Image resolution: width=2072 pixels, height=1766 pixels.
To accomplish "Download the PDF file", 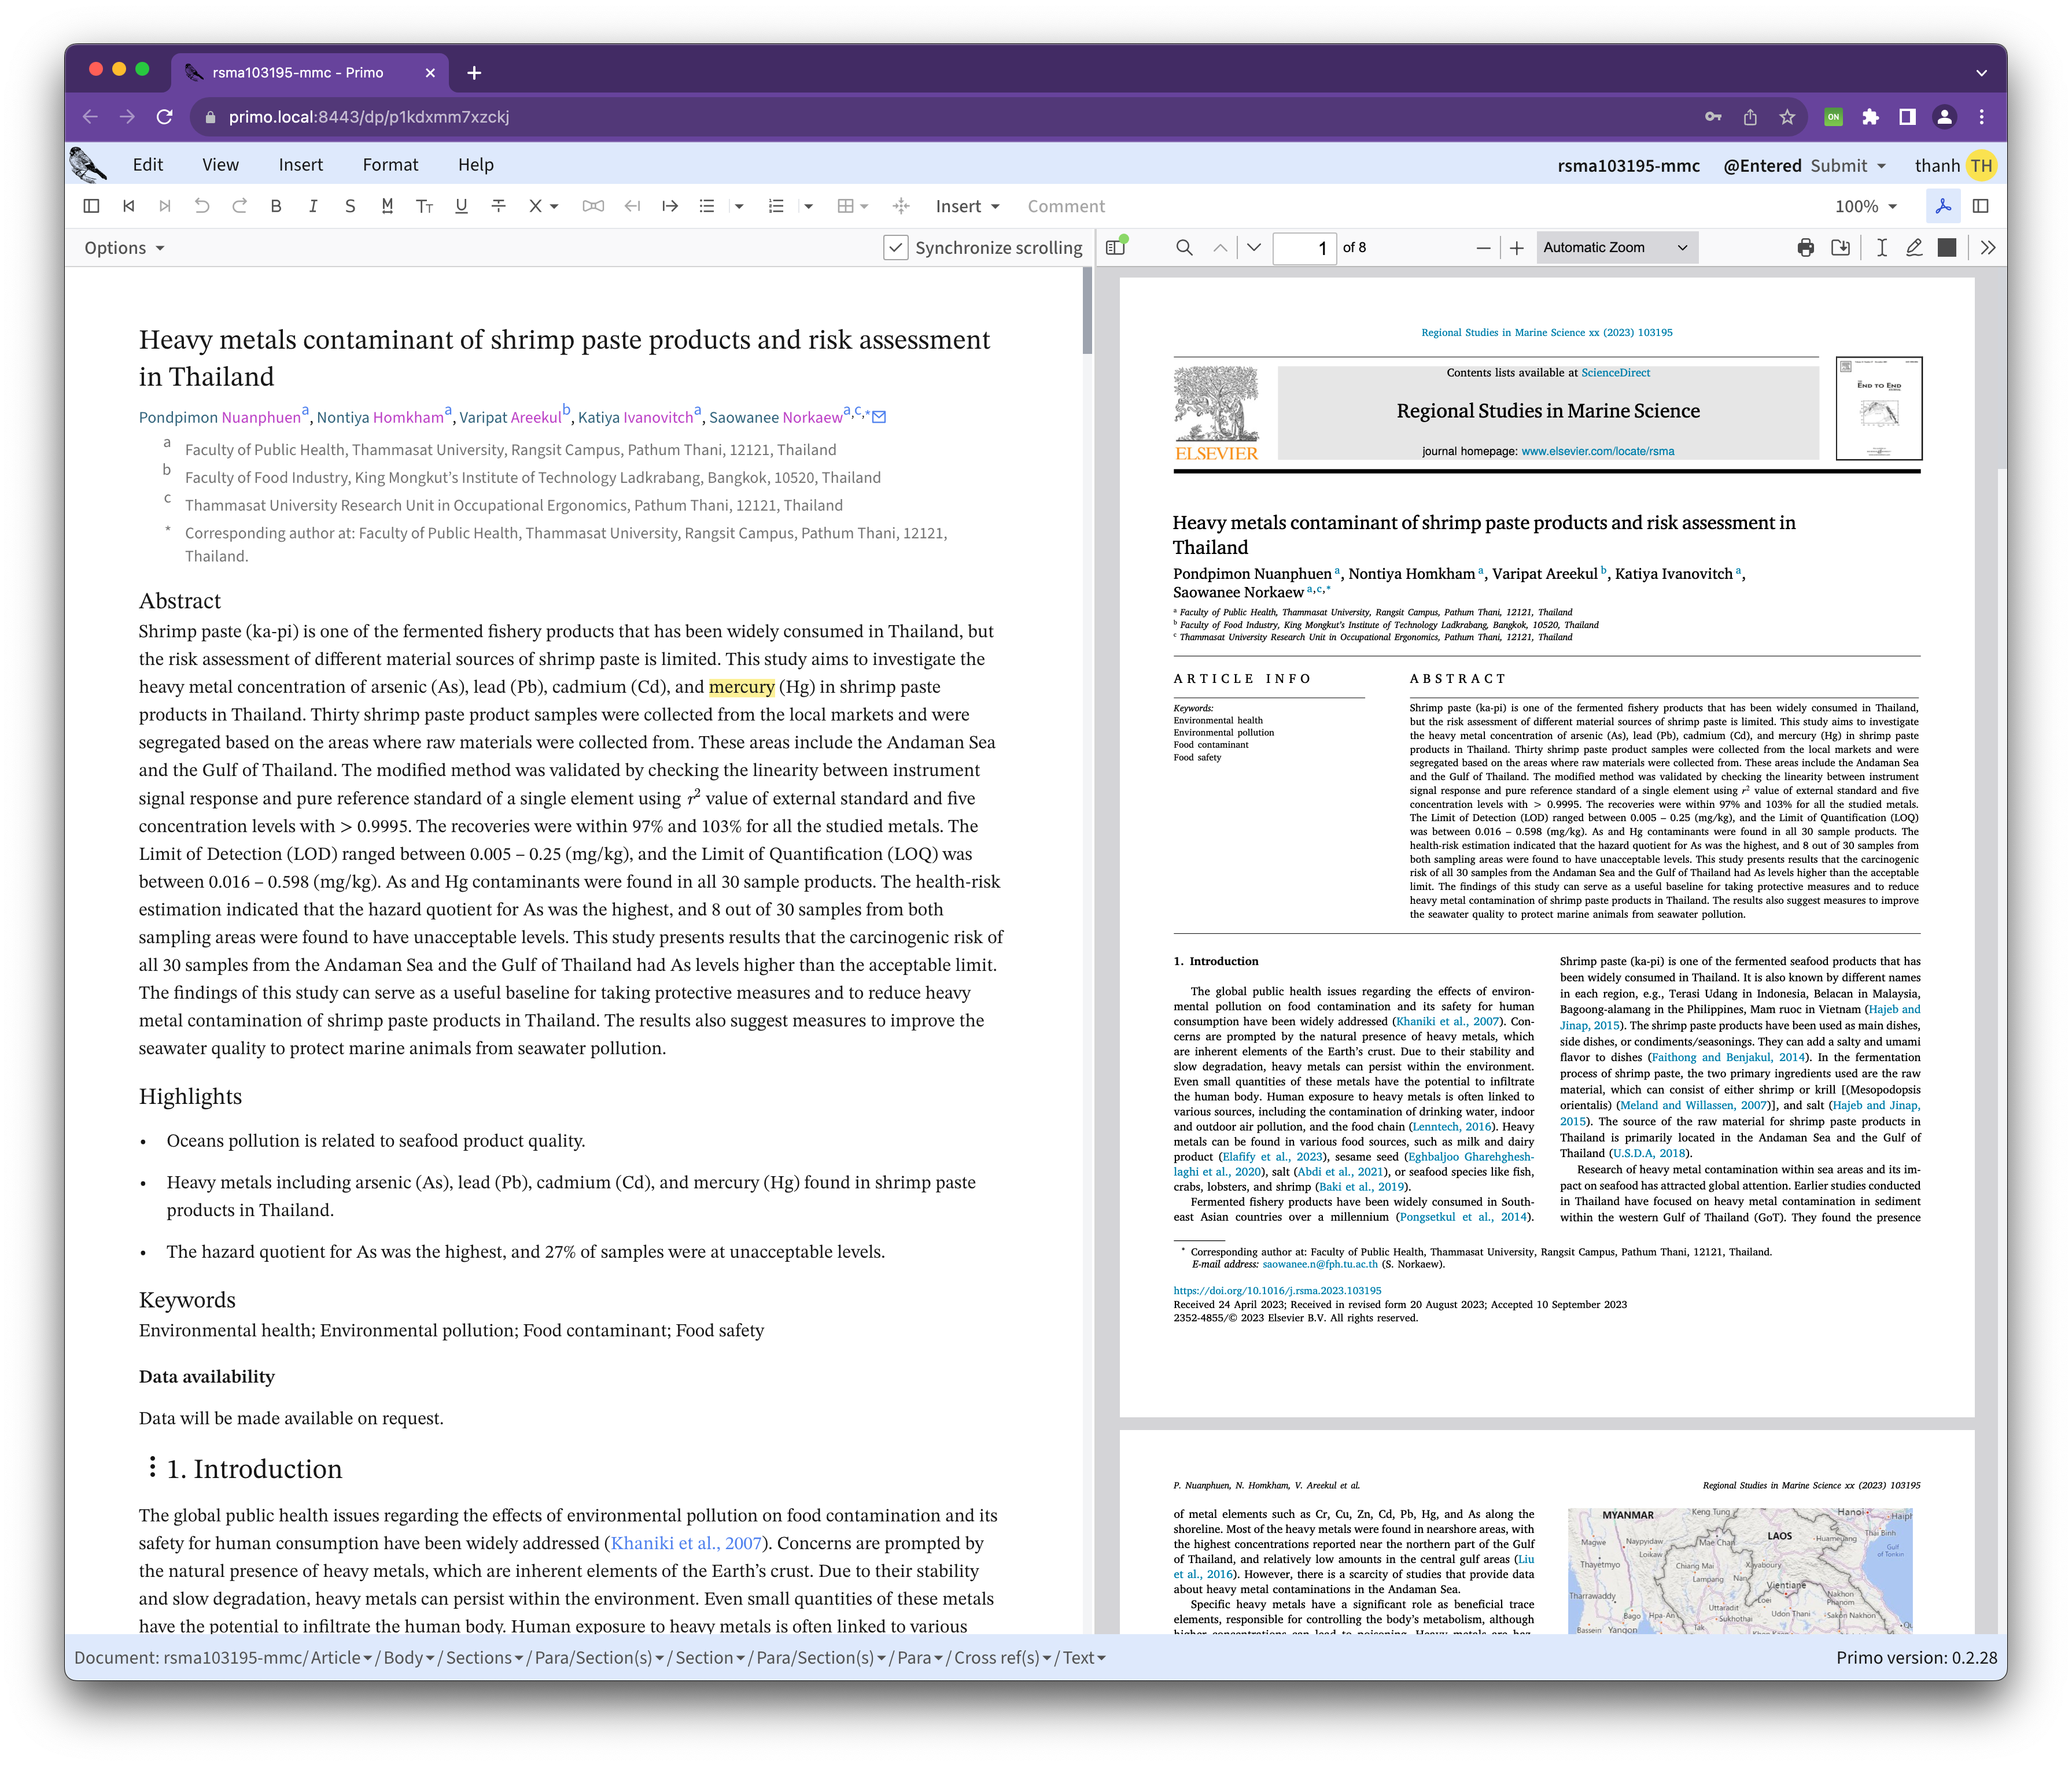I will 1840,248.
